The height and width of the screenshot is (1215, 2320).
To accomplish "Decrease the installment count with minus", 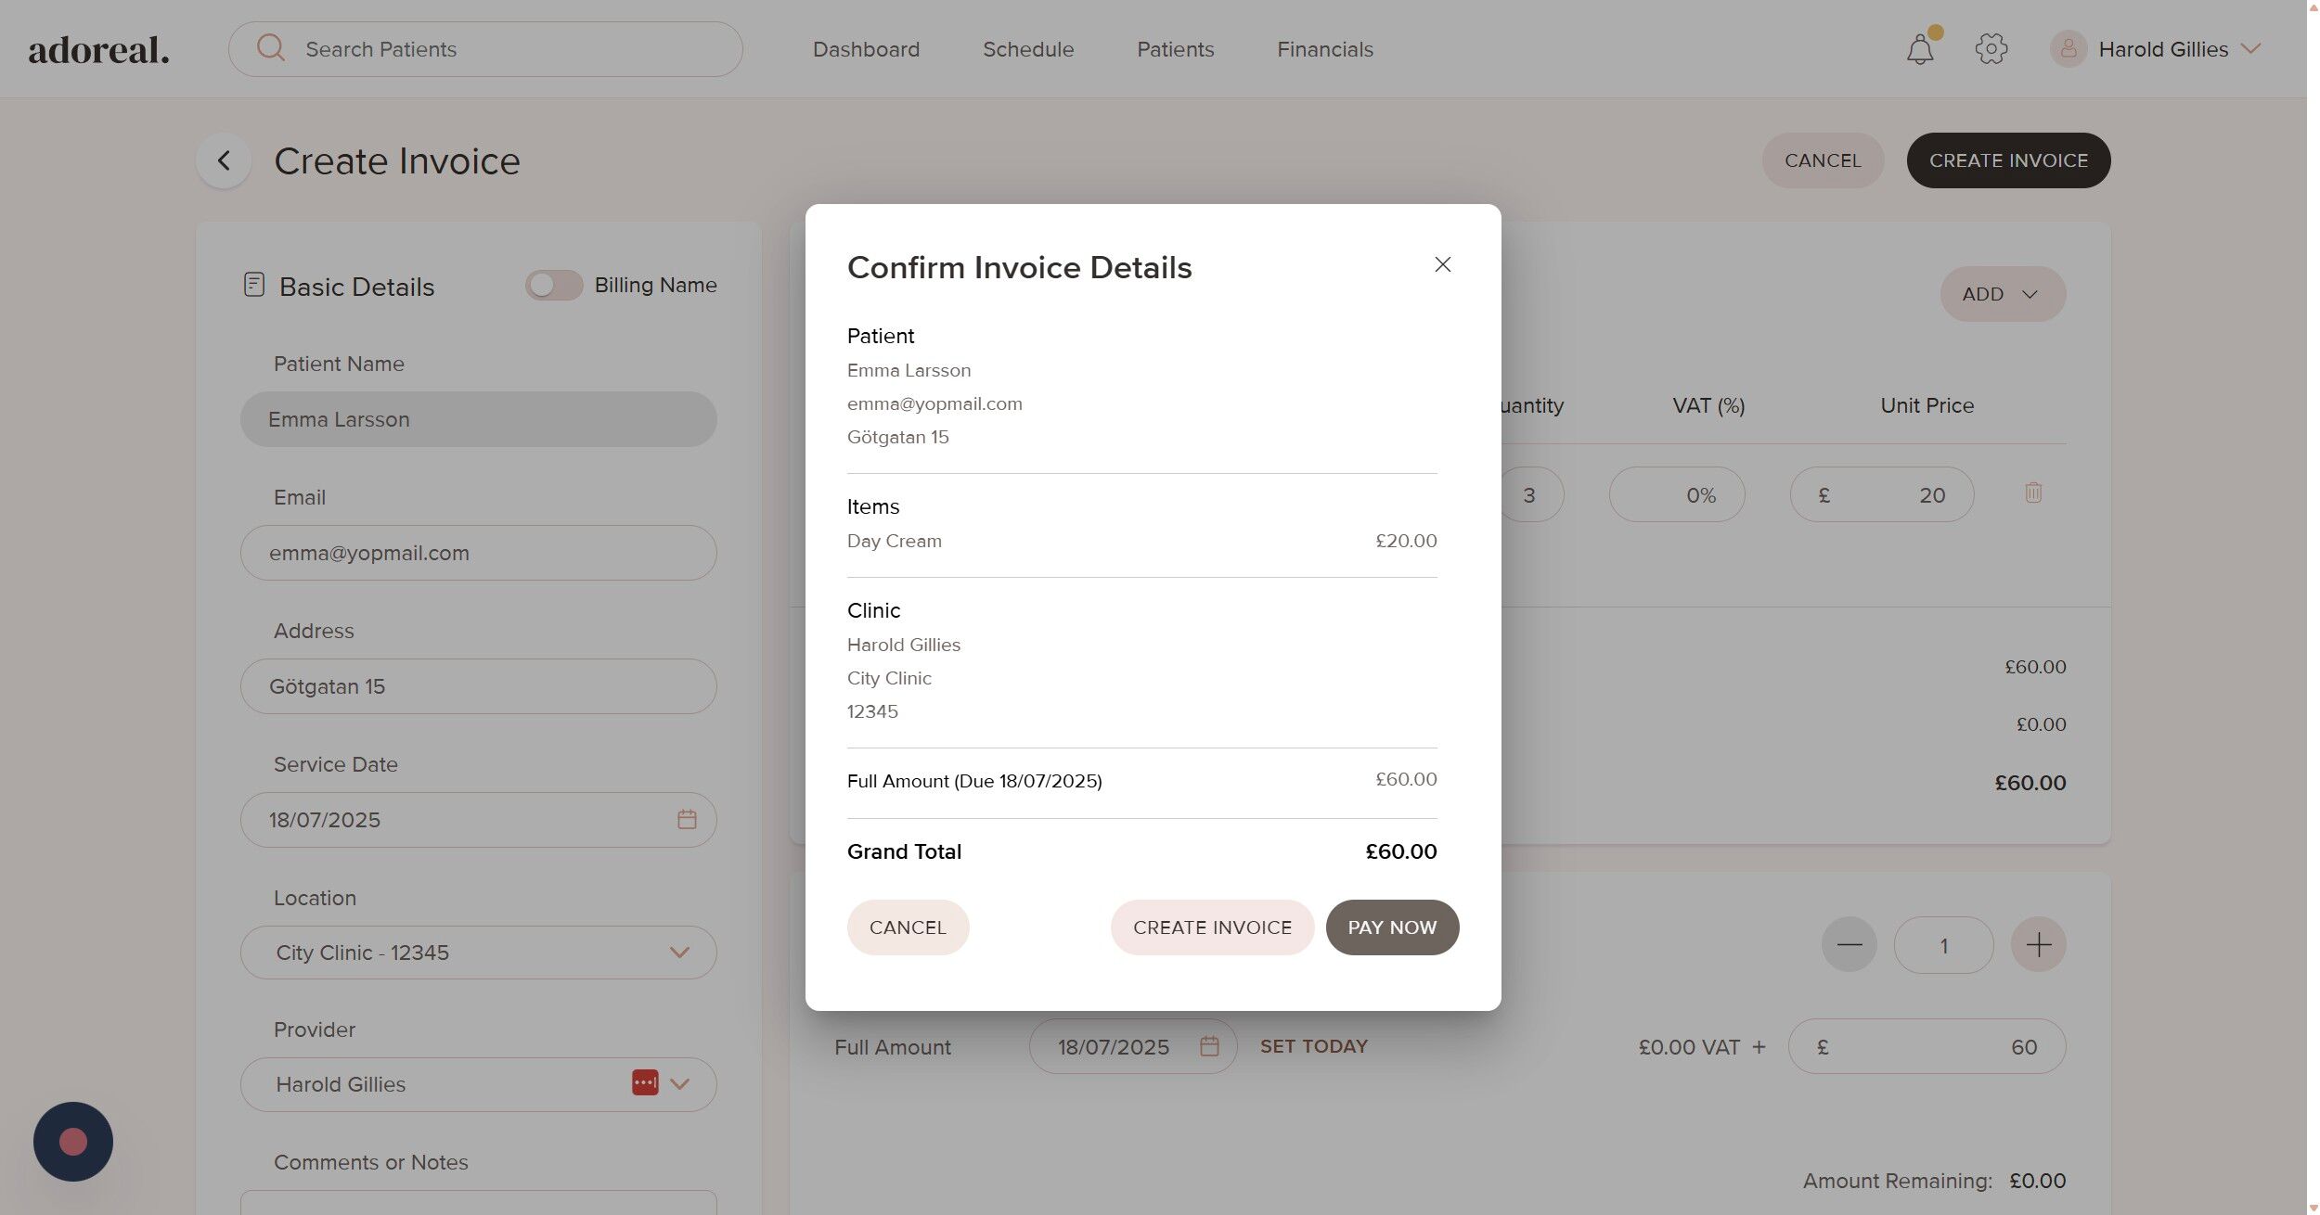I will [1849, 945].
